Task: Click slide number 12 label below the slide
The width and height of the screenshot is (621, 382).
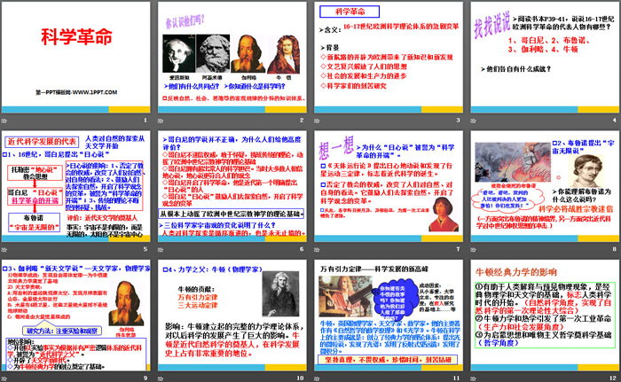Action: 613,378
